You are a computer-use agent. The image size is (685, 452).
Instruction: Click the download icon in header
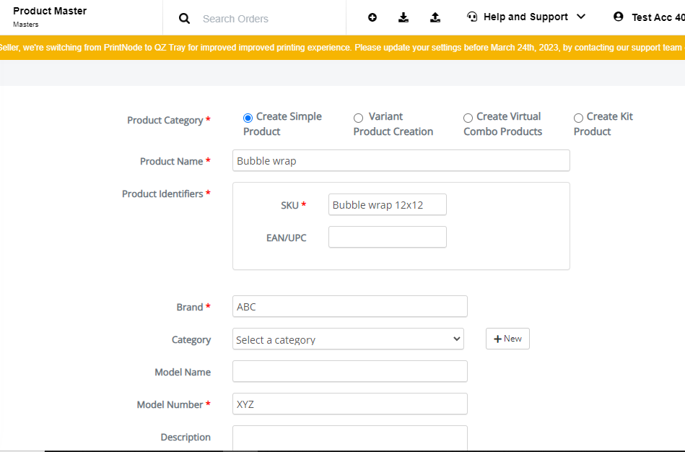pos(403,17)
